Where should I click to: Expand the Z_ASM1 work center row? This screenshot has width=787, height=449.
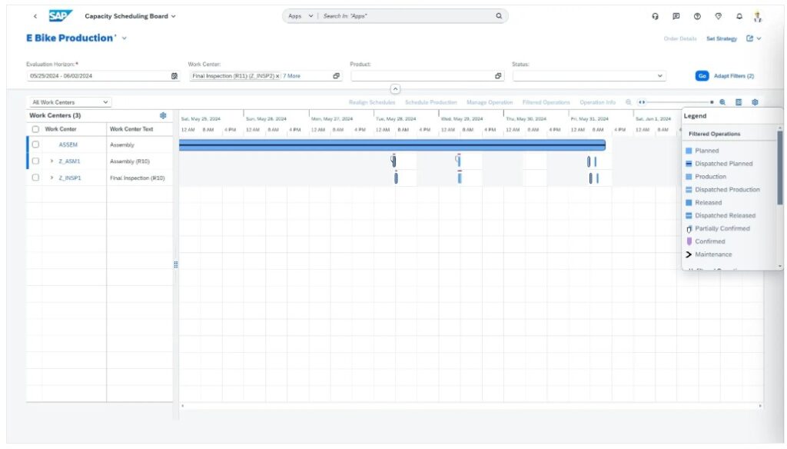point(51,161)
